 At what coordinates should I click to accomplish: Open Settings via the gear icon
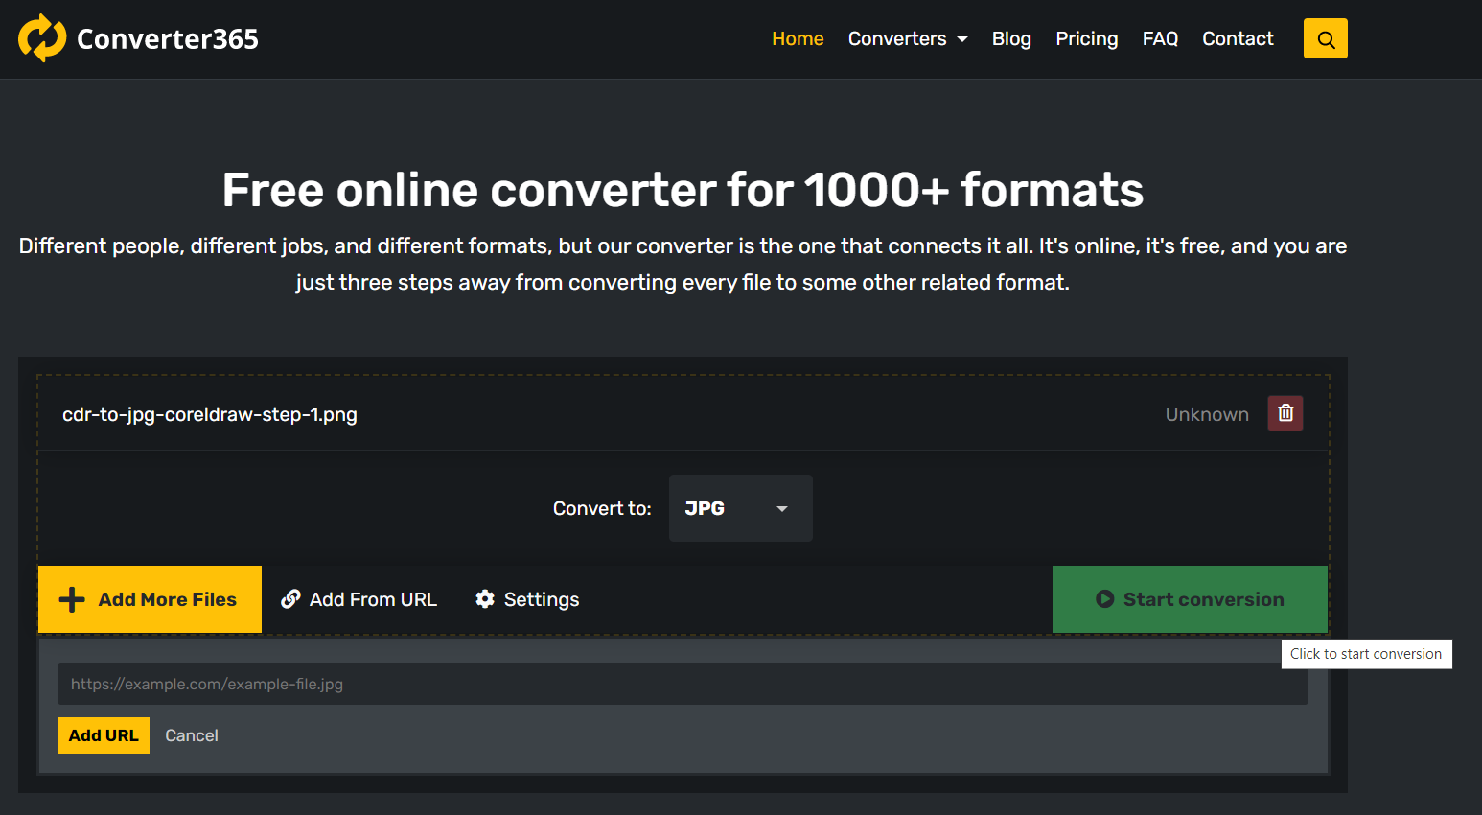tap(485, 599)
